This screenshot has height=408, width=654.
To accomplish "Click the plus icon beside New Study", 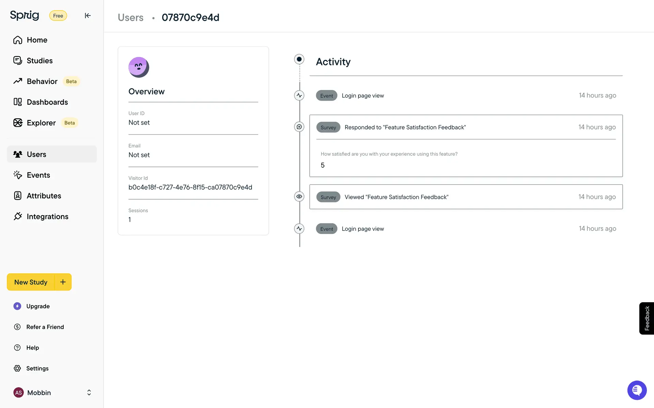I will [63, 282].
